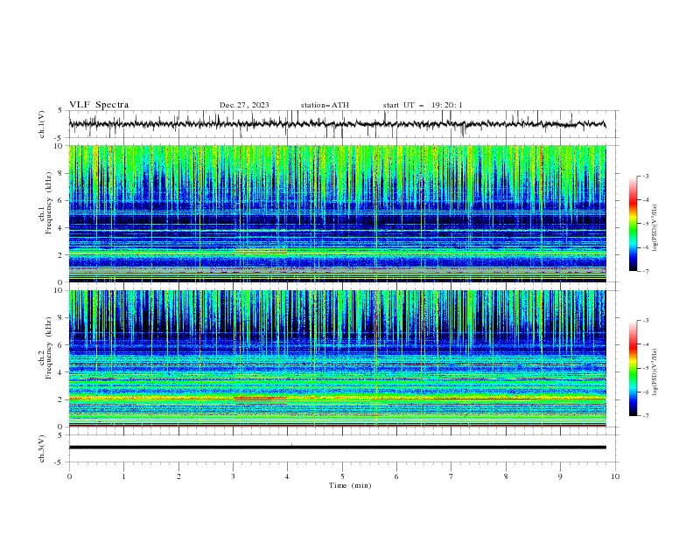Click ch.2 frequency axis tick "2"

click(61, 400)
